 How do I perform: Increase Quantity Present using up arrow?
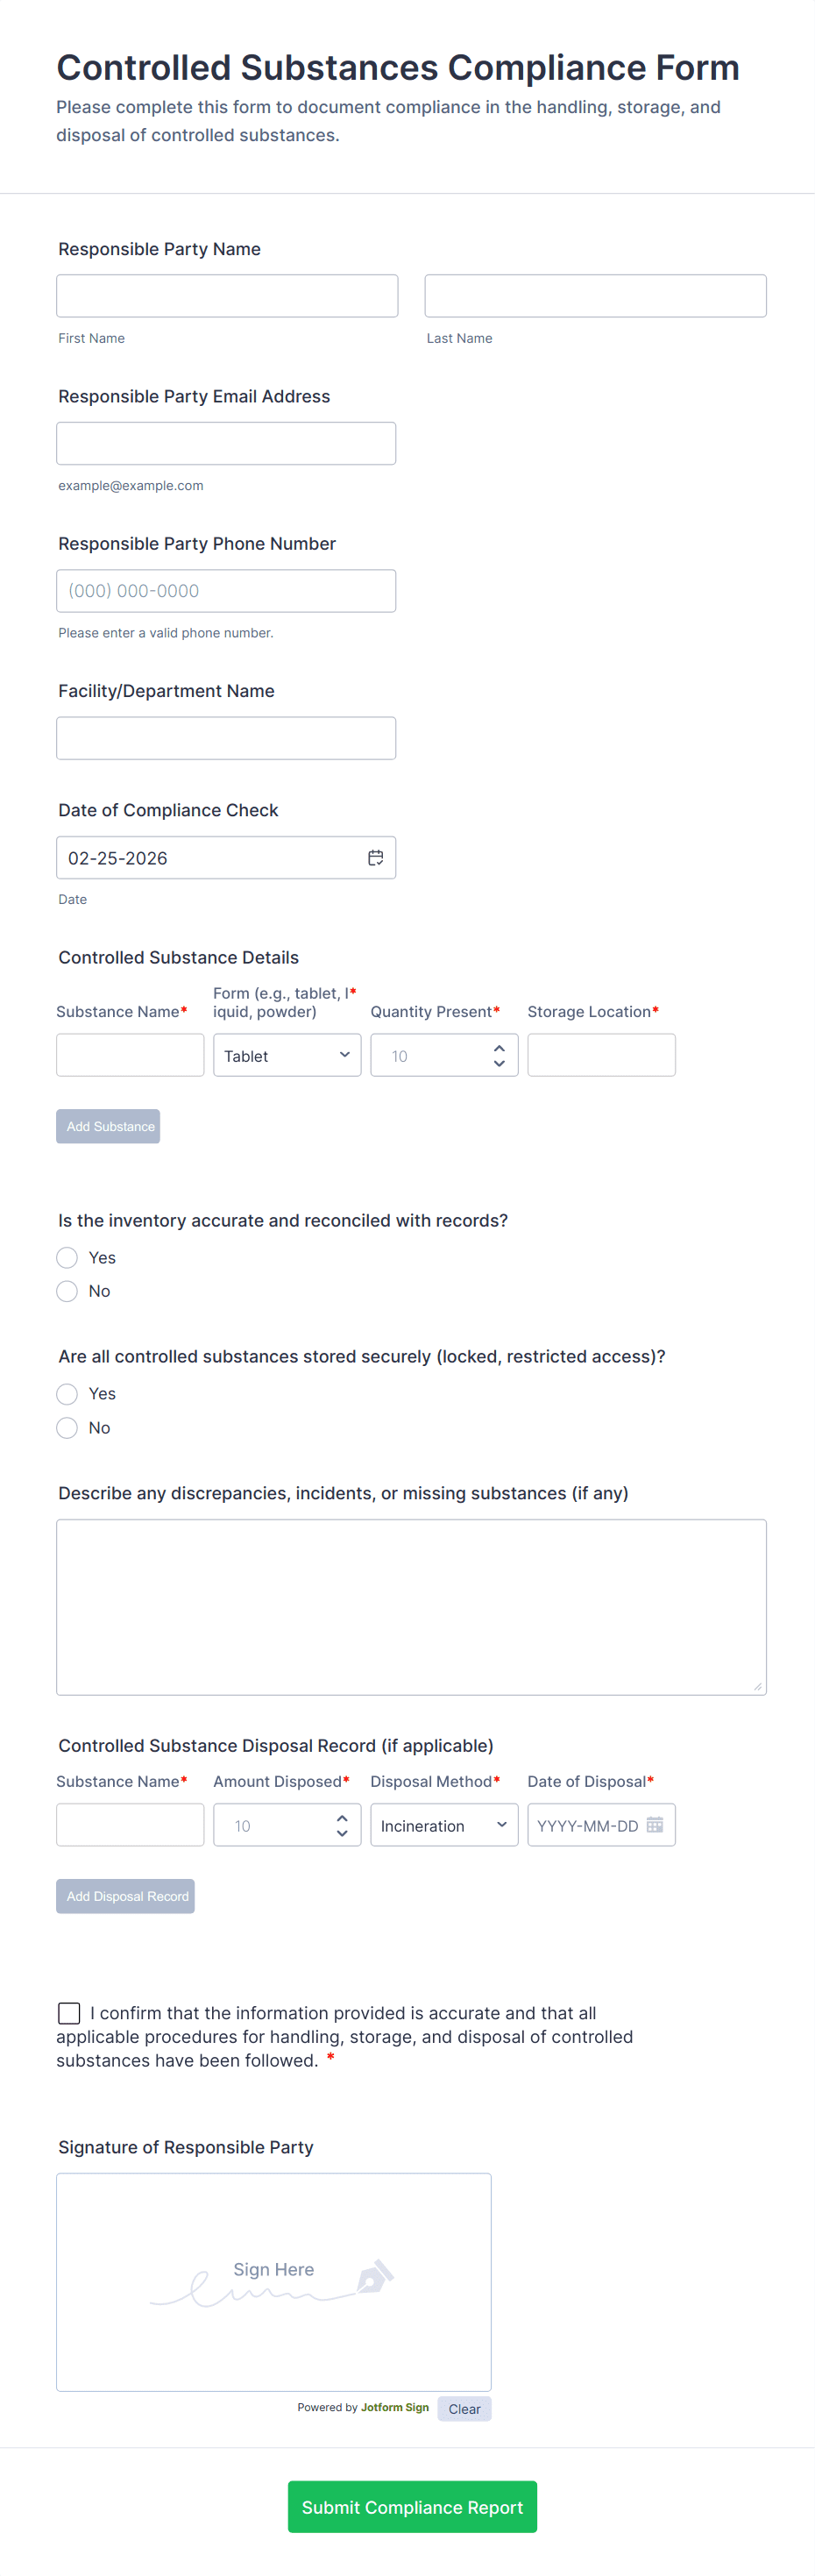[x=499, y=1048]
